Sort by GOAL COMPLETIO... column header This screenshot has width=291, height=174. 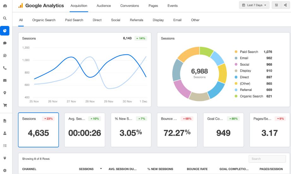point(234,169)
